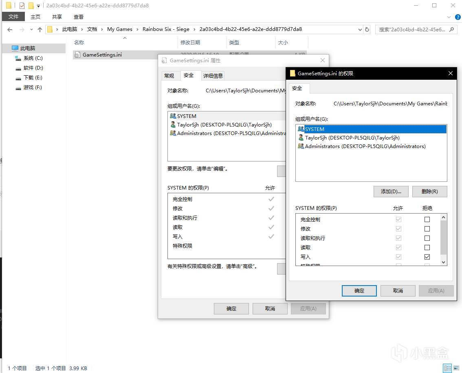This screenshot has width=462, height=373.
Task: Open the 查看 ribbon tab
Action: (78, 17)
